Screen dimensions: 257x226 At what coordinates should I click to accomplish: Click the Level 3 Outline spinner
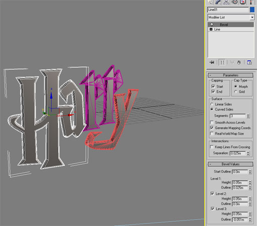click(x=250, y=219)
